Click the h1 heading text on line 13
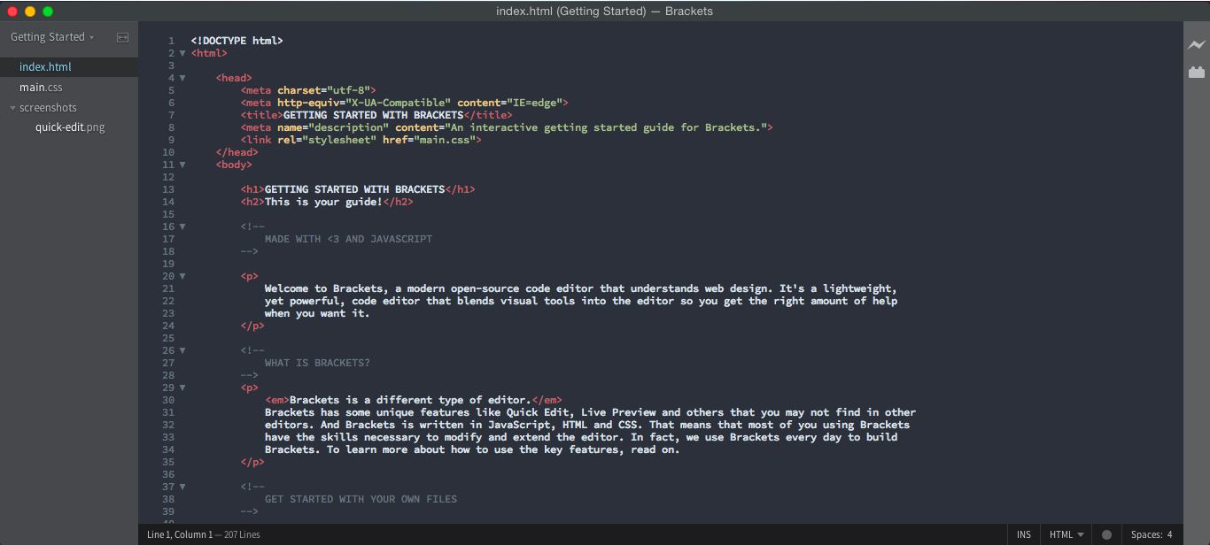 tap(354, 189)
